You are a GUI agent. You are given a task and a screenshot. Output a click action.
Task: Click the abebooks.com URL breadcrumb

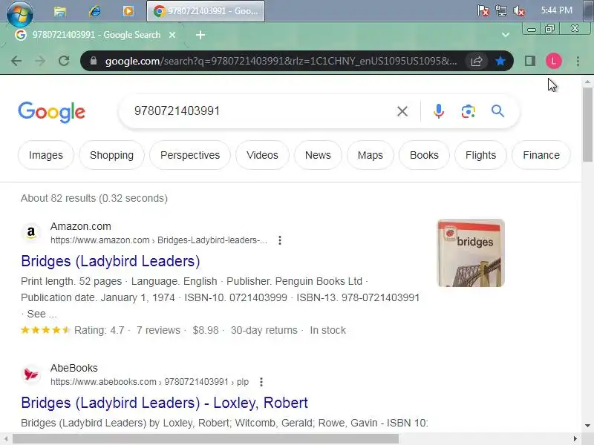pos(149,382)
